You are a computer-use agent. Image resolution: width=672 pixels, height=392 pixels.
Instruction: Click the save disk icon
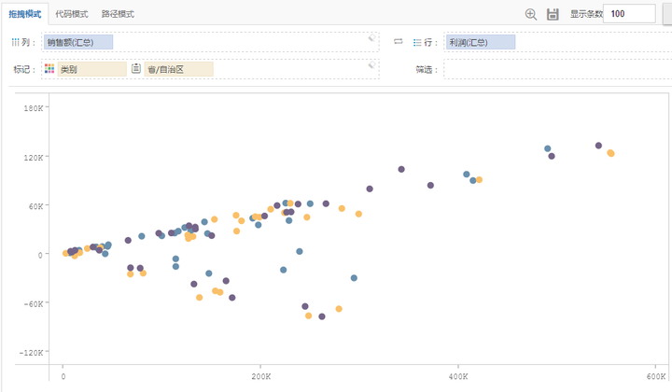coord(553,14)
